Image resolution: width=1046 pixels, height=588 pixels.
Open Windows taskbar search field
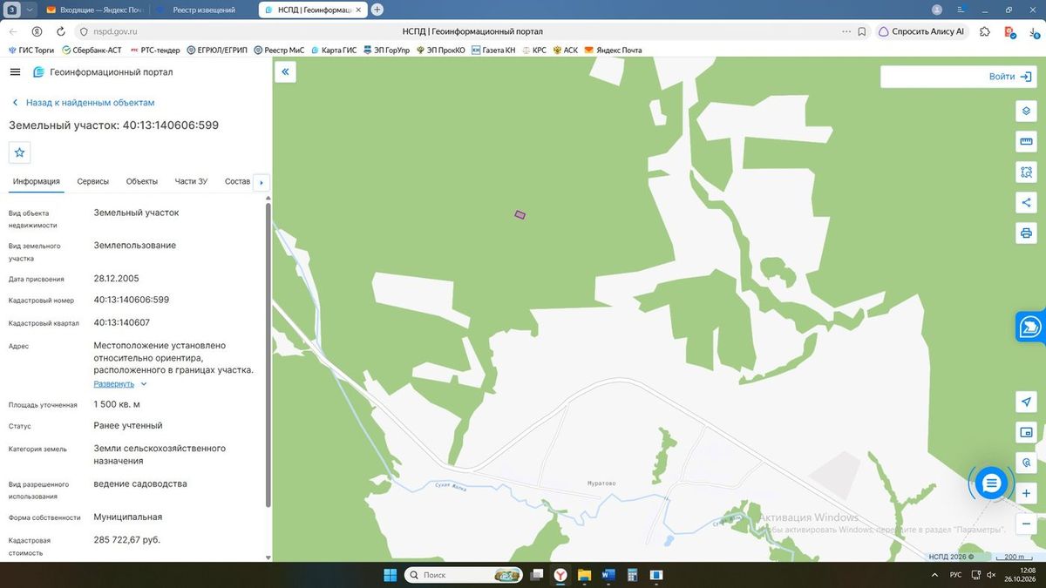[461, 575]
